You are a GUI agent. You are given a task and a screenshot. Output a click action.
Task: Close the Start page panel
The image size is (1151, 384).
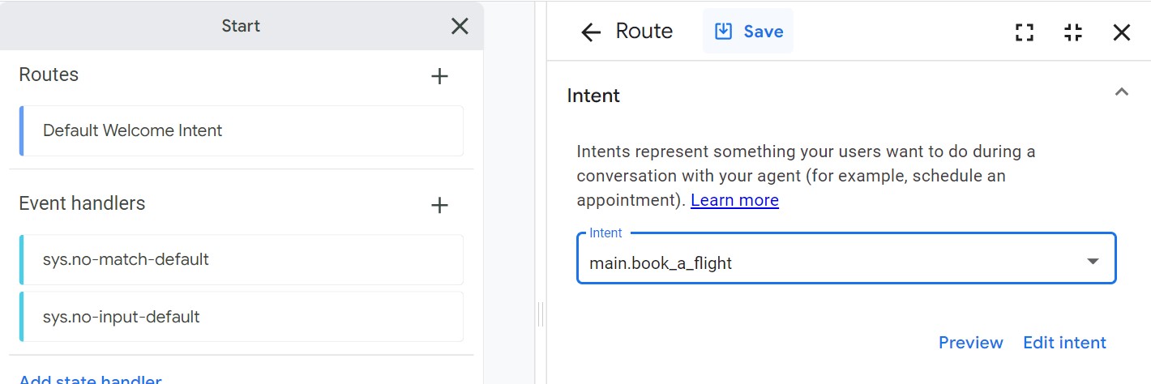tap(460, 27)
